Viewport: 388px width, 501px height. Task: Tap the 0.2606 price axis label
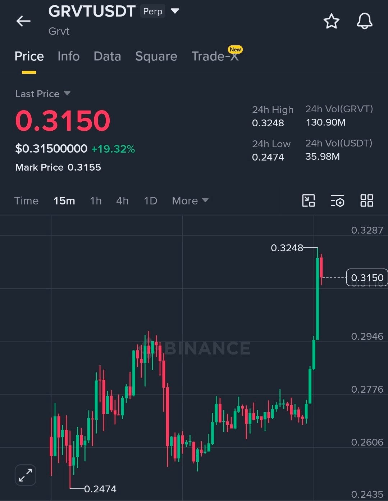367,442
